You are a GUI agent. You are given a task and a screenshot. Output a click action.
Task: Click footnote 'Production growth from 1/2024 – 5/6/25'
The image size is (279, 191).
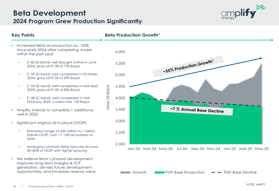click(x=51, y=186)
